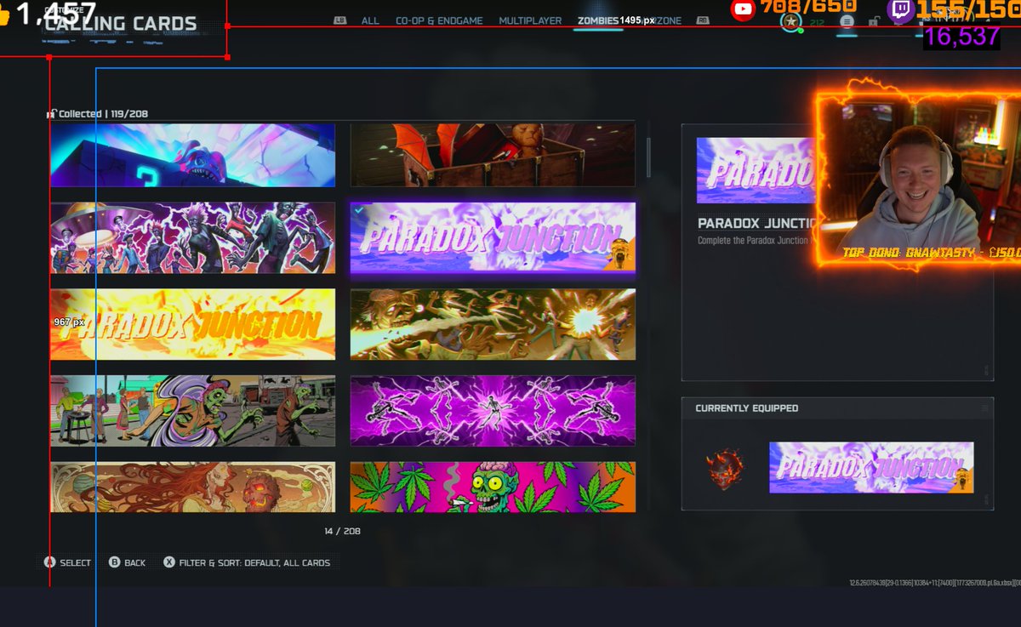Viewport: 1021px width, 627px height.
Task: Select the UFO zombies calling card
Action: (192, 237)
